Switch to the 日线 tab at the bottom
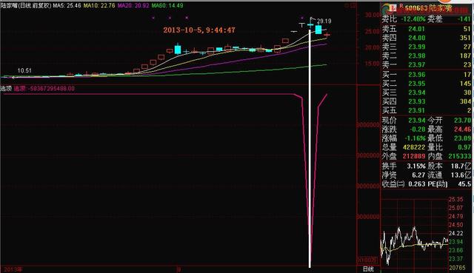Screen dimensions: 474x273 click(x=368, y=269)
